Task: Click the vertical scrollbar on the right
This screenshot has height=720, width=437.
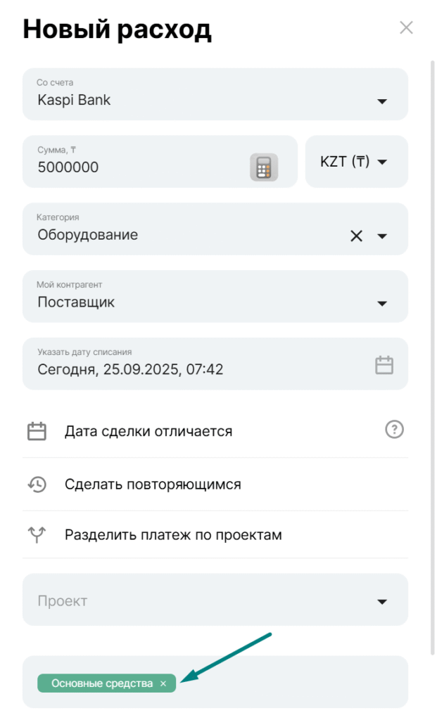Action: click(x=432, y=352)
